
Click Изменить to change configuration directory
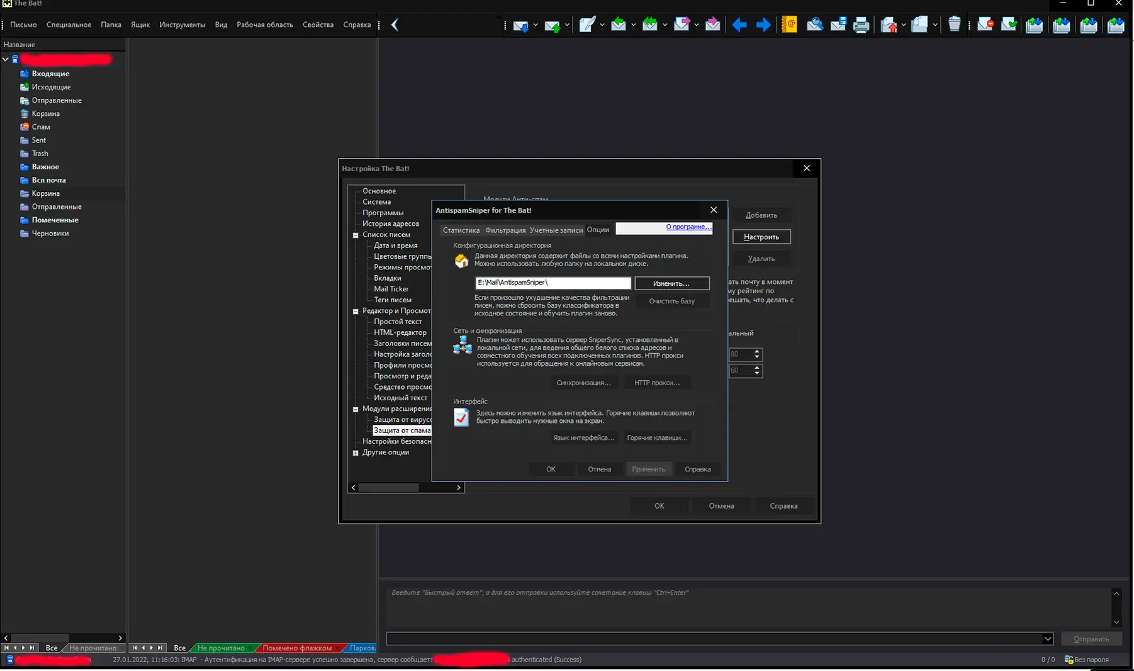[671, 283]
